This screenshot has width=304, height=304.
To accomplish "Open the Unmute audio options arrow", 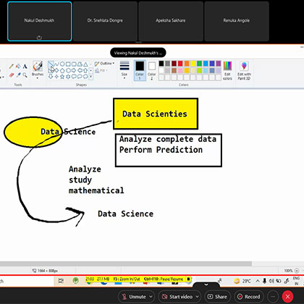I will click(x=151, y=297).
